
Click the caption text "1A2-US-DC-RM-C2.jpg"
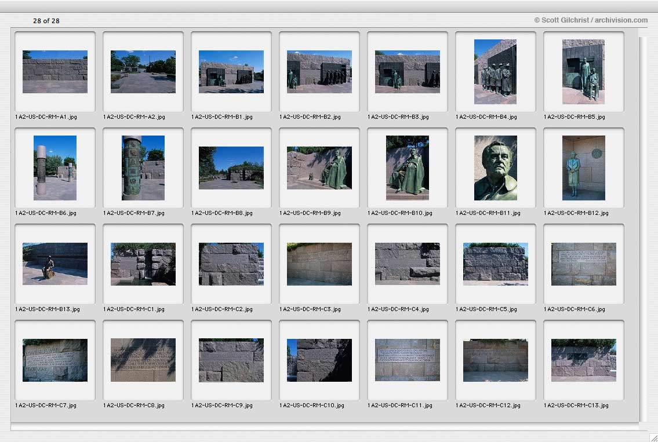222,309
